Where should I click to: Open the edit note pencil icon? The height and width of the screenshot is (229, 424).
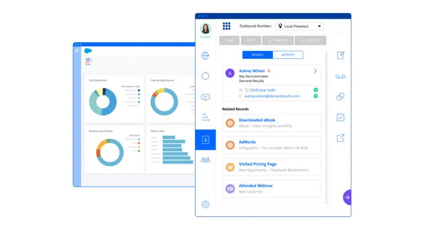pyautogui.click(x=341, y=56)
